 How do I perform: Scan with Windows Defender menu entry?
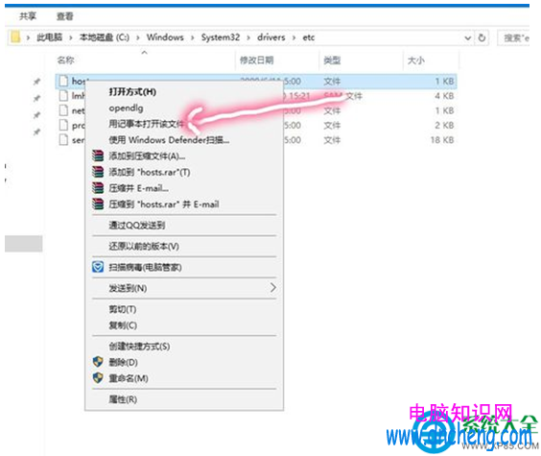(x=169, y=140)
